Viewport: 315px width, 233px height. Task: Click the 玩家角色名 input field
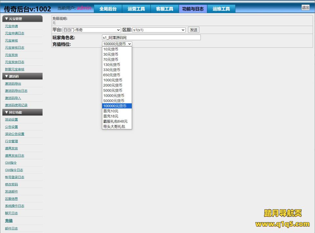(x=151, y=38)
